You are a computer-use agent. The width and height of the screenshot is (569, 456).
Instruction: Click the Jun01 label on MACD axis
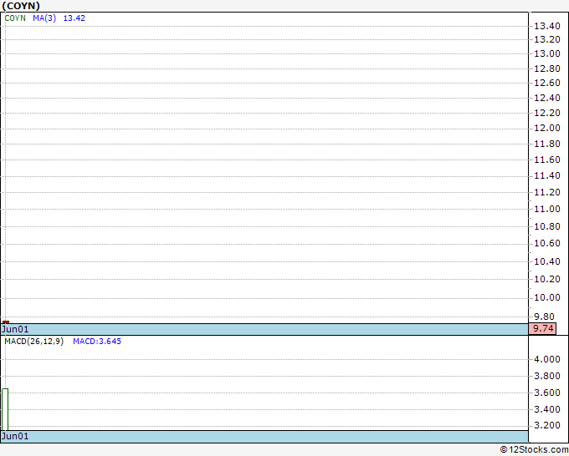pos(15,436)
